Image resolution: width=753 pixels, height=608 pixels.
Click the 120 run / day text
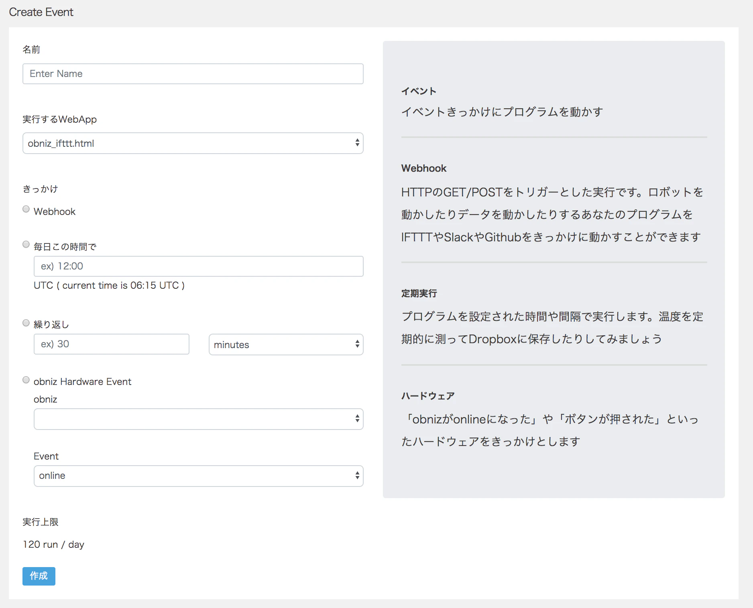[x=53, y=545]
